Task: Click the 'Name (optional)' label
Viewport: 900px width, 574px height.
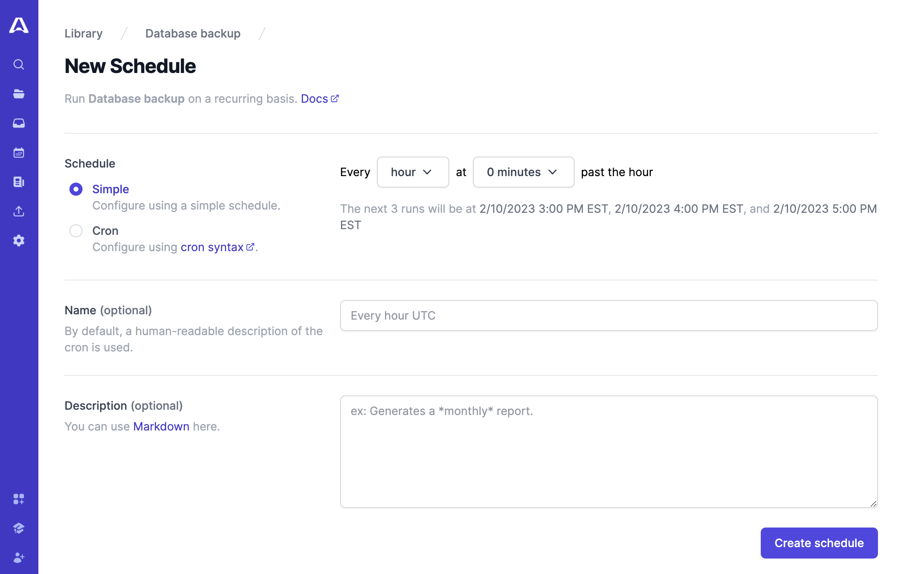Action: [x=108, y=310]
